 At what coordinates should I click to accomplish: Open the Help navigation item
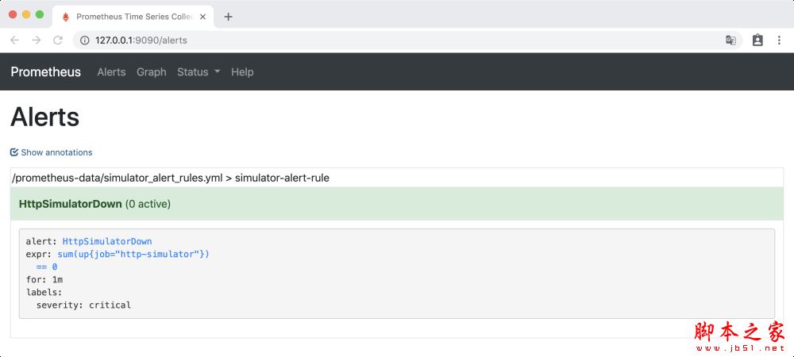click(242, 72)
